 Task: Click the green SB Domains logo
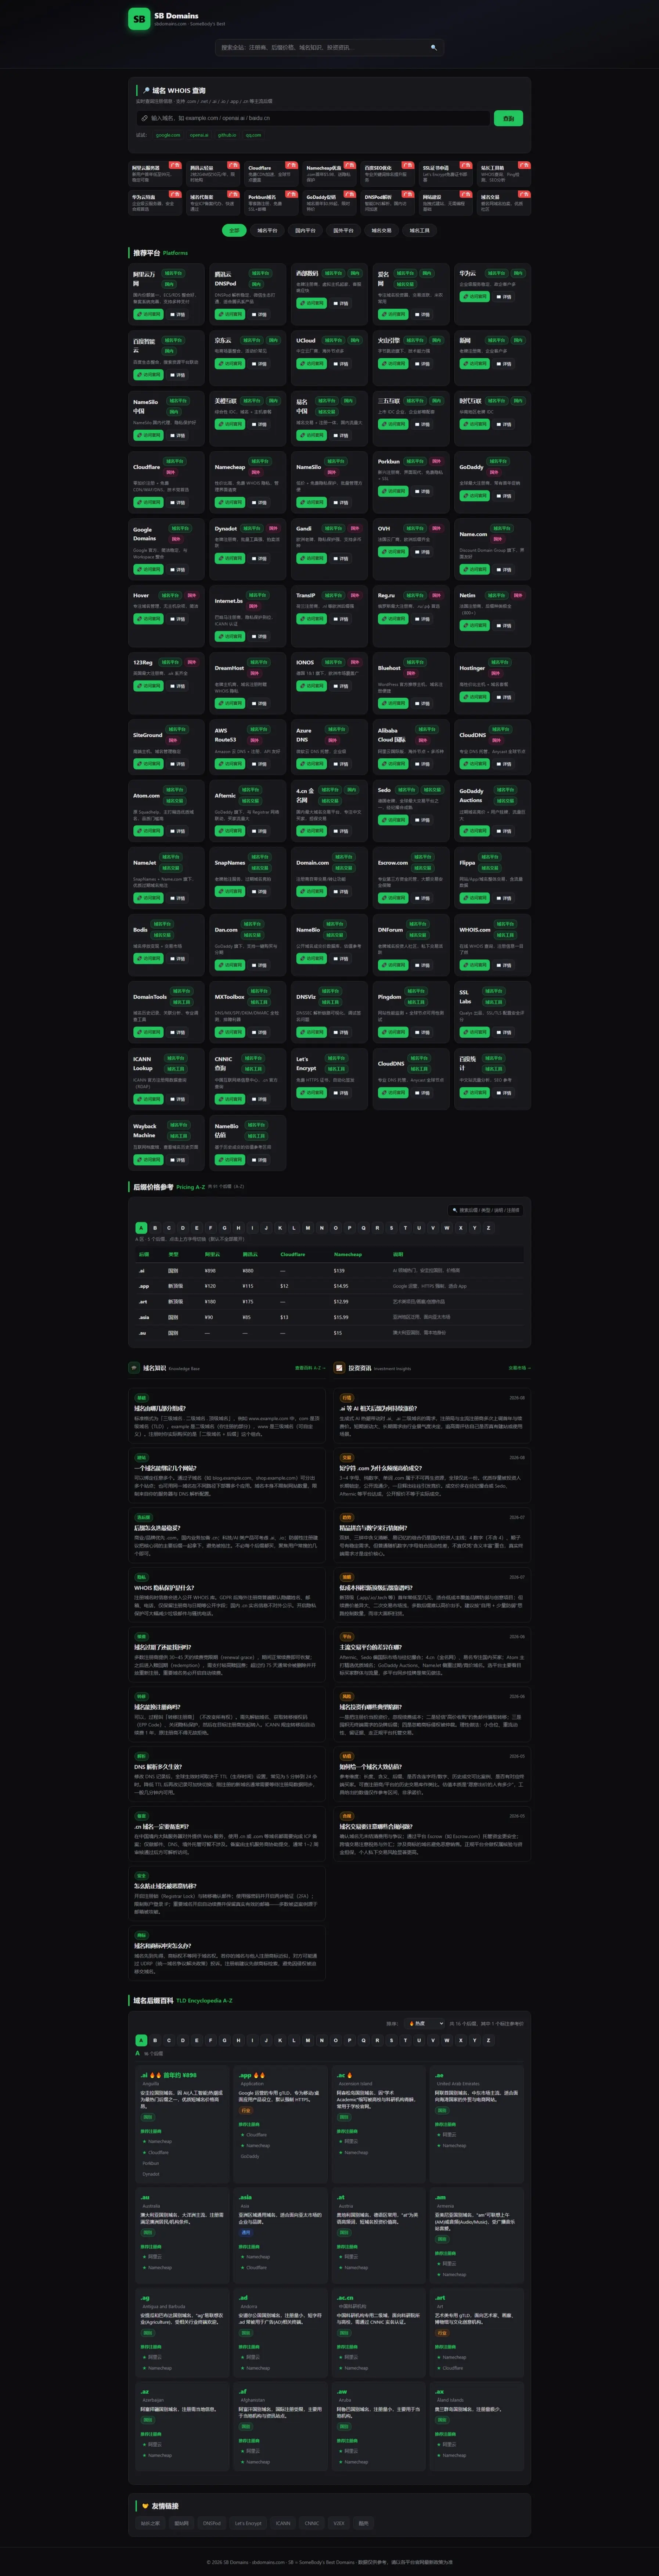pos(139,19)
